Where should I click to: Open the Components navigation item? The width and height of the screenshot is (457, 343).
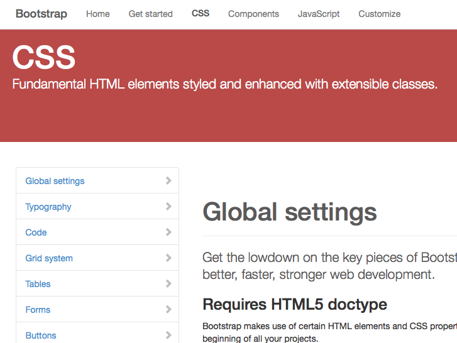253,14
